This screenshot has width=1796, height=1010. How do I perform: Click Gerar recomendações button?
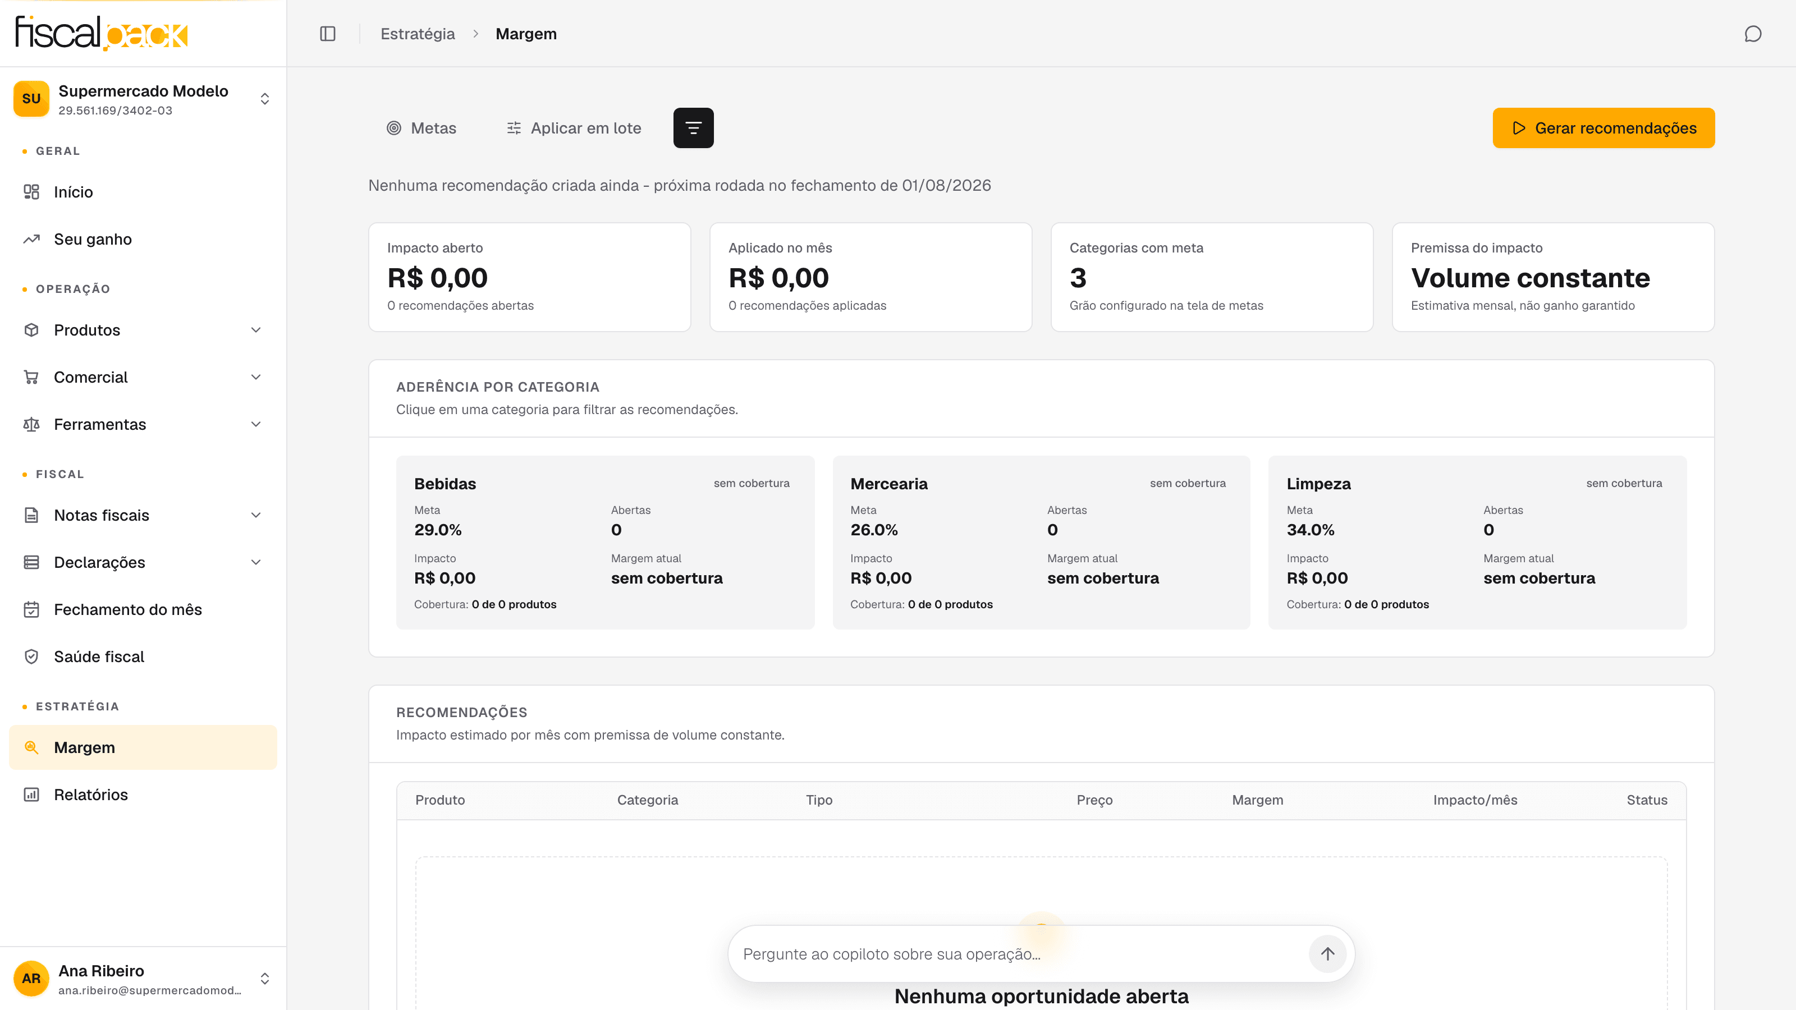click(x=1603, y=127)
